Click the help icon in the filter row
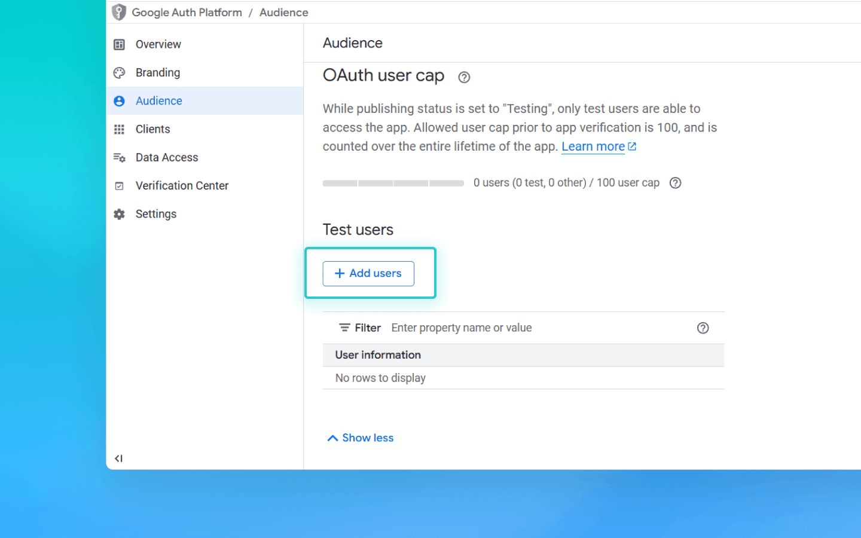This screenshot has width=861, height=538. 703,328
